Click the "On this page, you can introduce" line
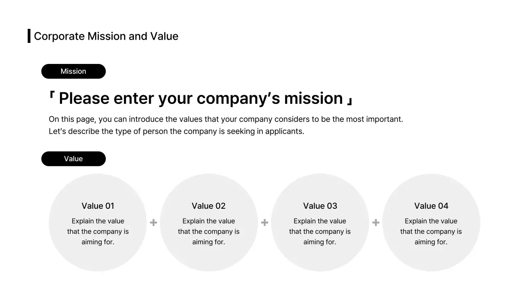The width and height of the screenshot is (529, 297). point(226,119)
